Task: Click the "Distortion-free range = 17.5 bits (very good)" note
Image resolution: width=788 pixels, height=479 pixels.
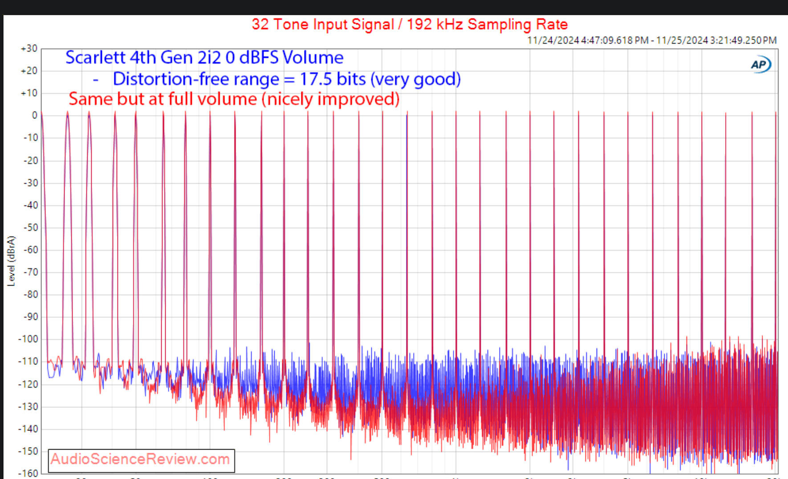Action: [287, 79]
